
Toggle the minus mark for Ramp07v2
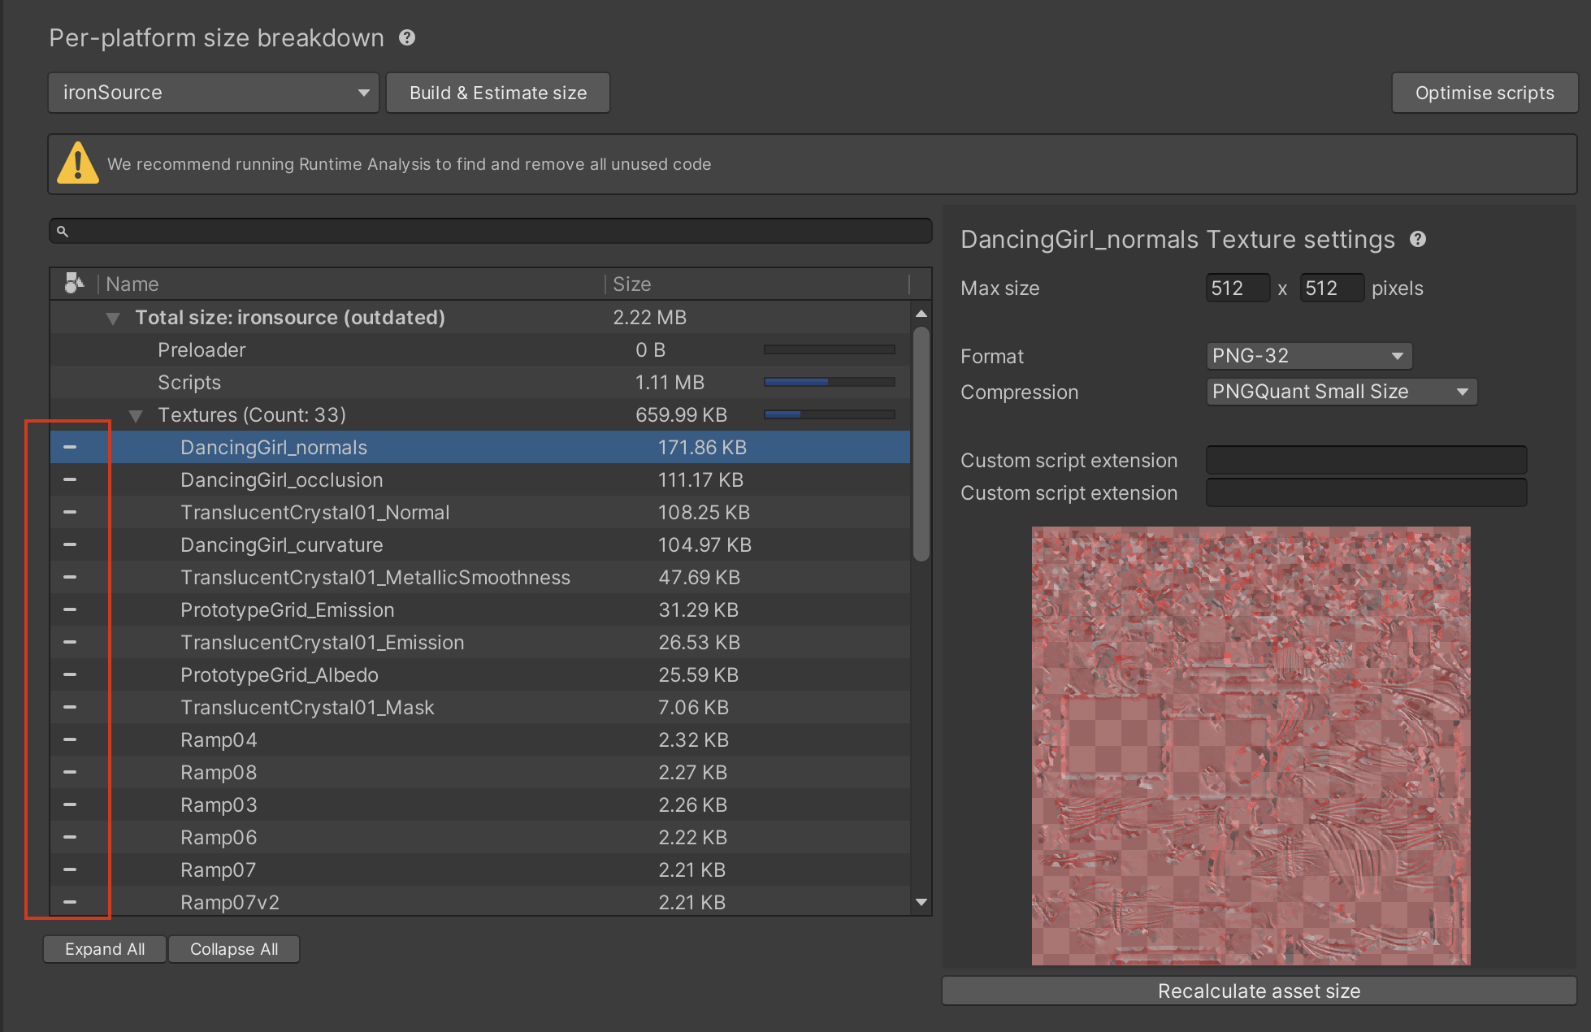pos(70,902)
